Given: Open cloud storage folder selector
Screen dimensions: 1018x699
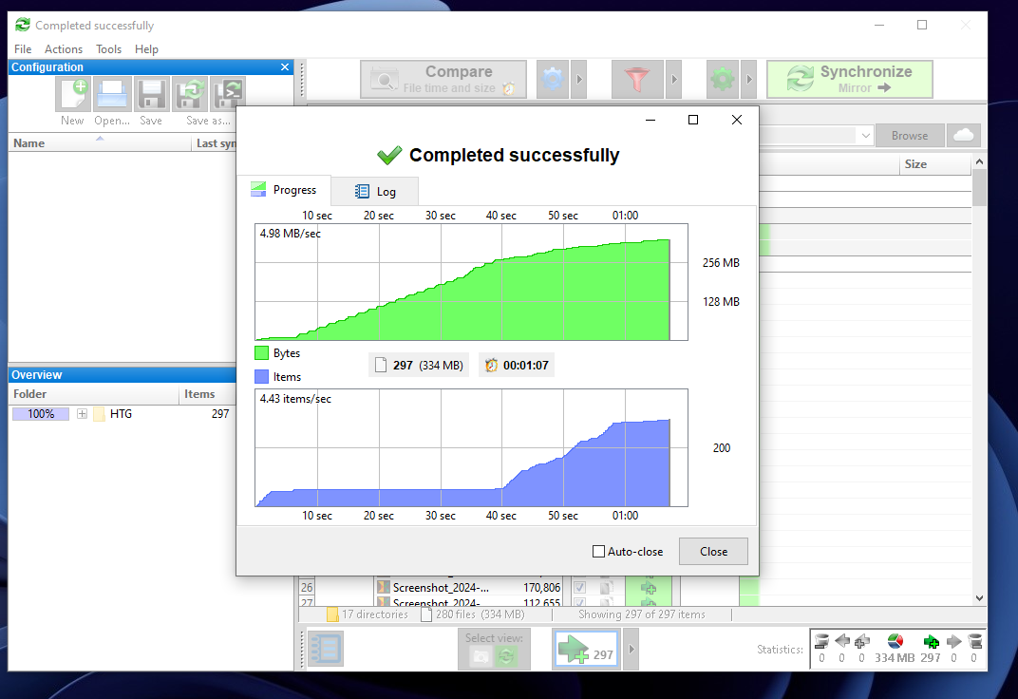Looking at the screenshot, I should coord(964,136).
